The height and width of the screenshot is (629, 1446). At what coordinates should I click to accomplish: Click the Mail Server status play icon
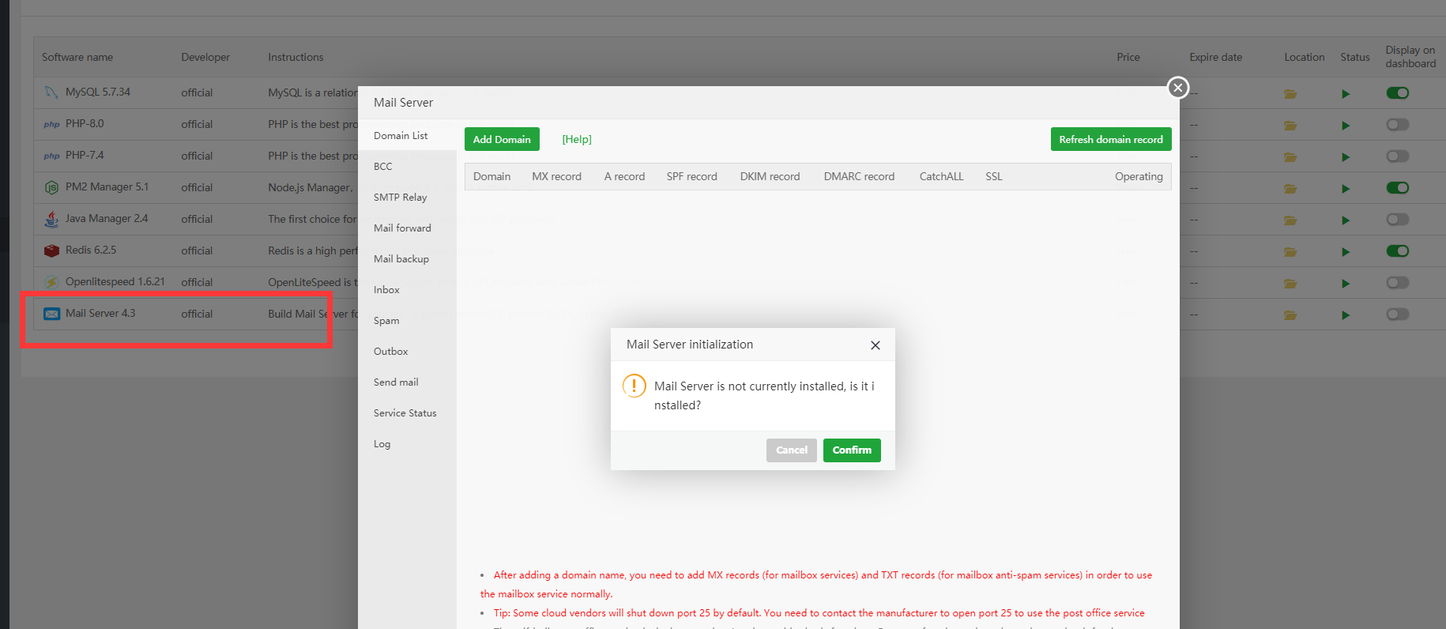(x=1346, y=315)
